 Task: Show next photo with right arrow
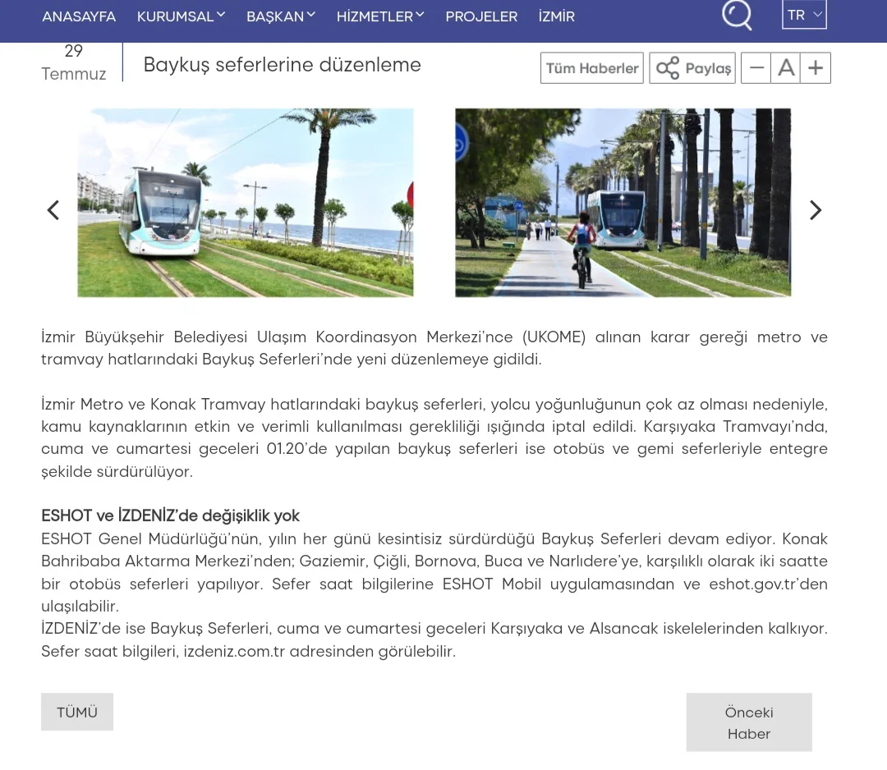(x=815, y=211)
